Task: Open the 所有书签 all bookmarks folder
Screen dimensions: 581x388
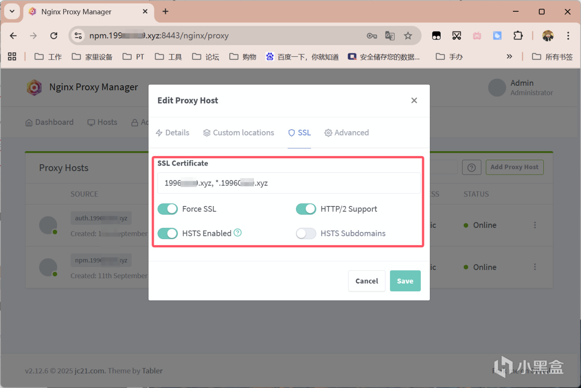Action: tap(552, 57)
